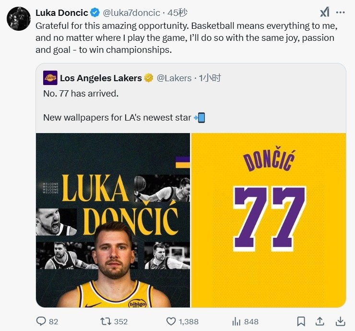This screenshot has width=355, height=331.
Task: Click the blue verified badge beside Luka Doncic
Action: coord(95,12)
